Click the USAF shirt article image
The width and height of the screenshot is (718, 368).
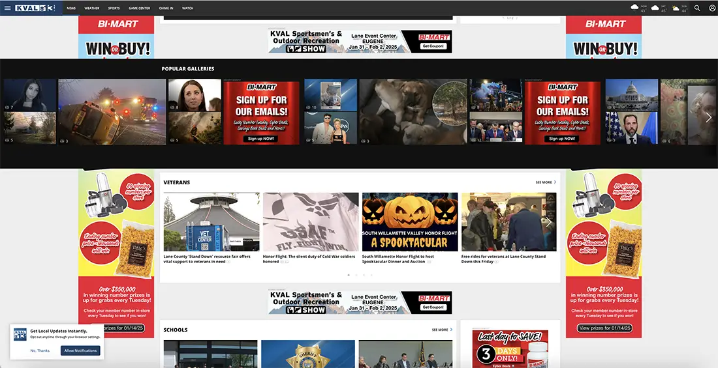tap(311, 221)
